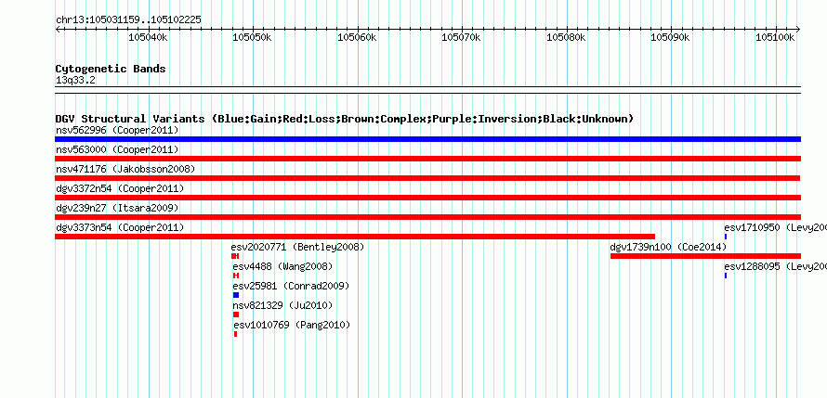Click the small red esv2020771 variant marker
This screenshot has width=827, height=398.
(235, 256)
